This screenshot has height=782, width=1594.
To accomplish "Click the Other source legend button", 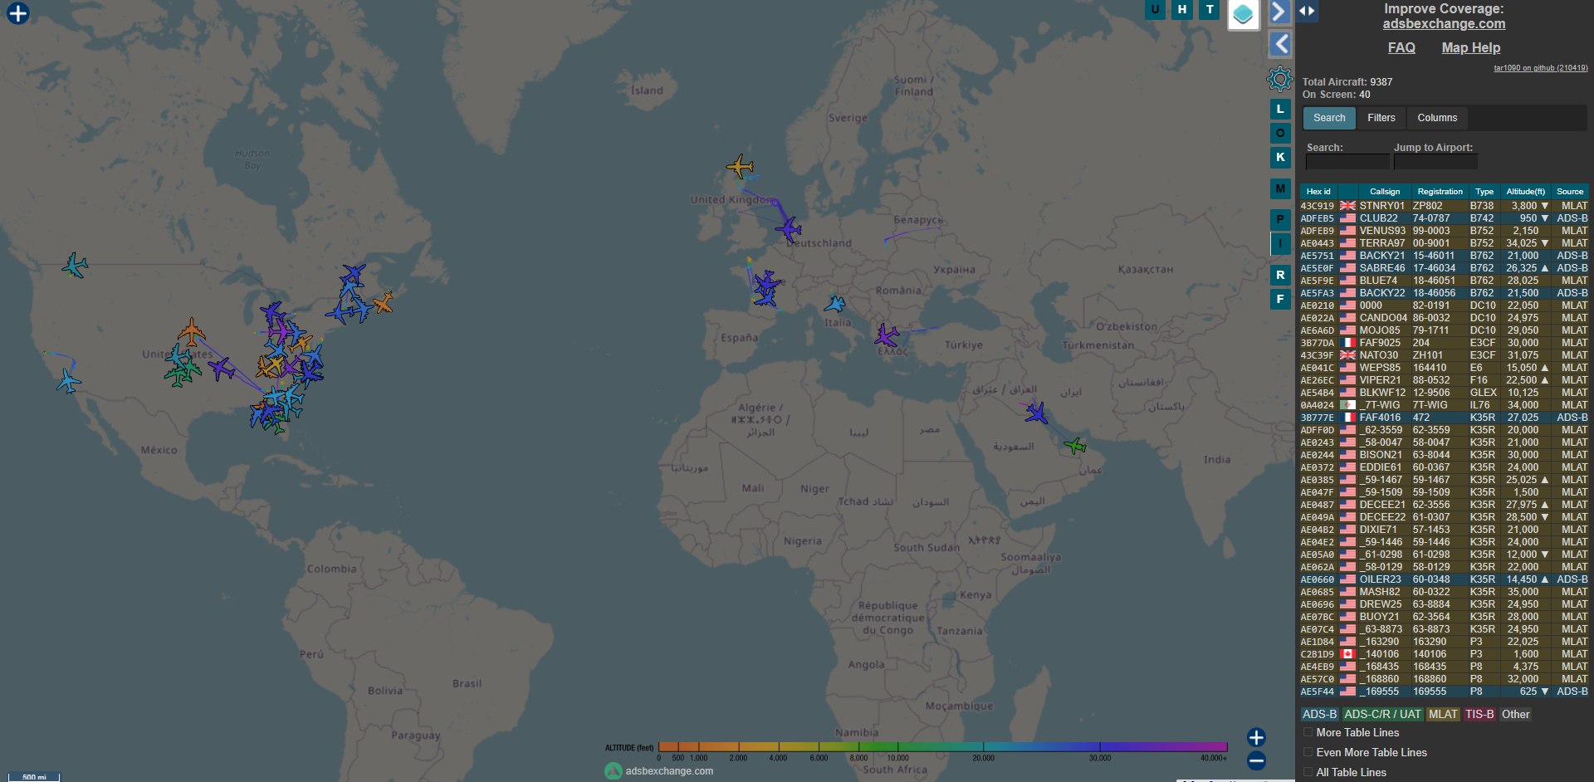I will (1515, 714).
